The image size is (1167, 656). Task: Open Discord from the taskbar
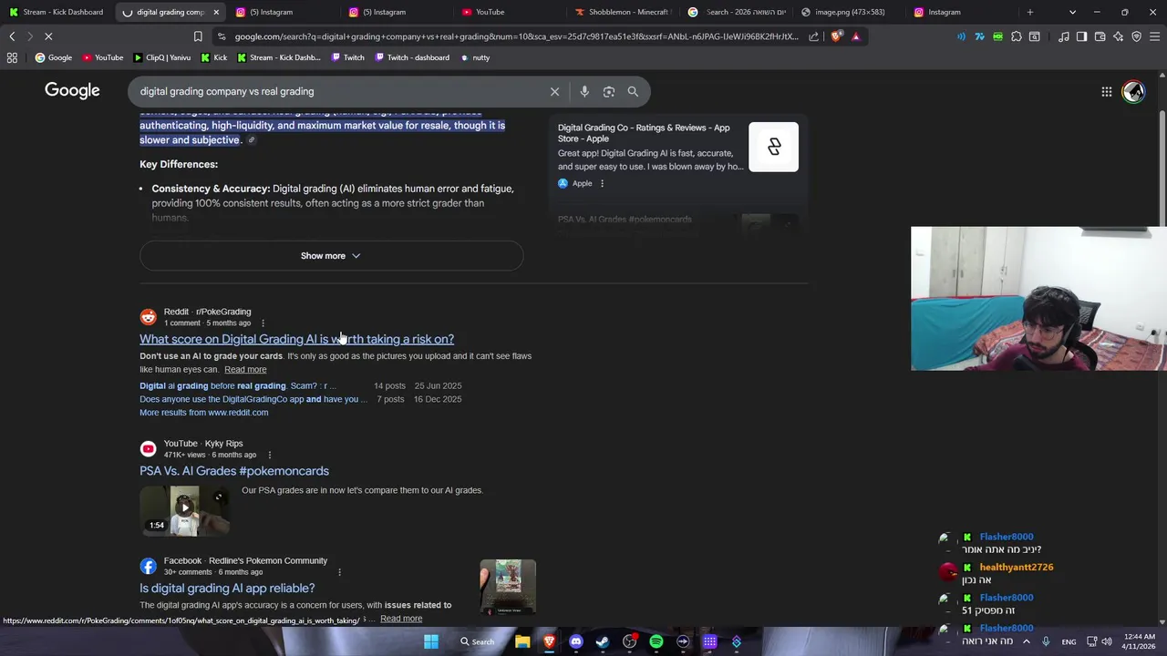pyautogui.click(x=575, y=641)
